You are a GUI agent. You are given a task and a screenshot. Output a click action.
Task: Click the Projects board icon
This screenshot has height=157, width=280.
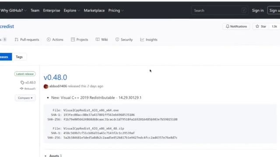(73, 40)
